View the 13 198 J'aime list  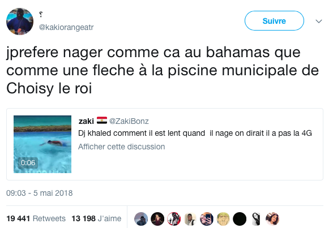(x=96, y=218)
